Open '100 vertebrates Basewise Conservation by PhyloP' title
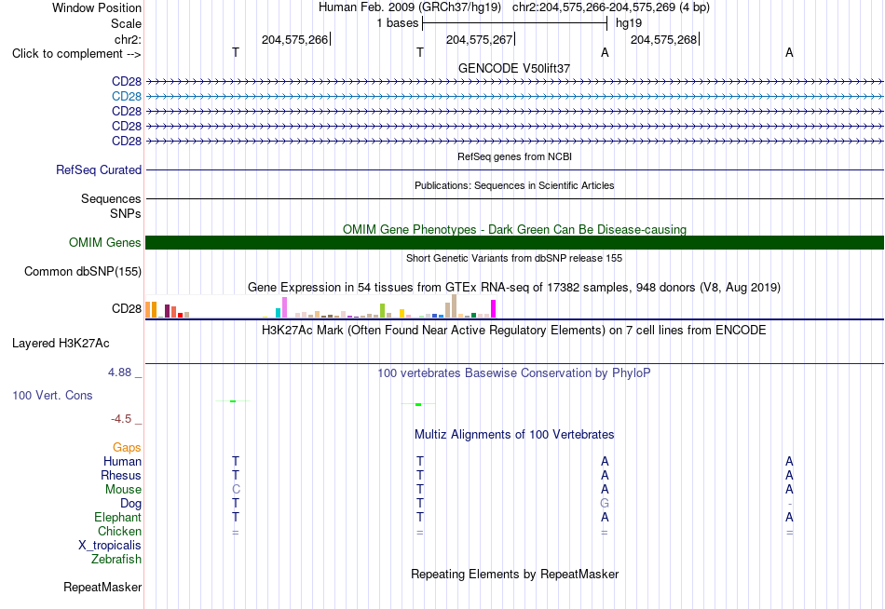The width and height of the screenshot is (885, 609). click(514, 373)
